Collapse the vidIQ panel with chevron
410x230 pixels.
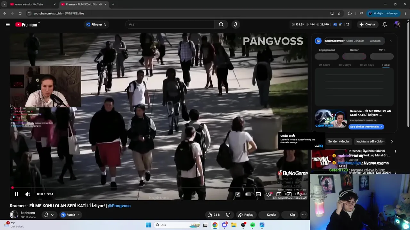(x=390, y=41)
